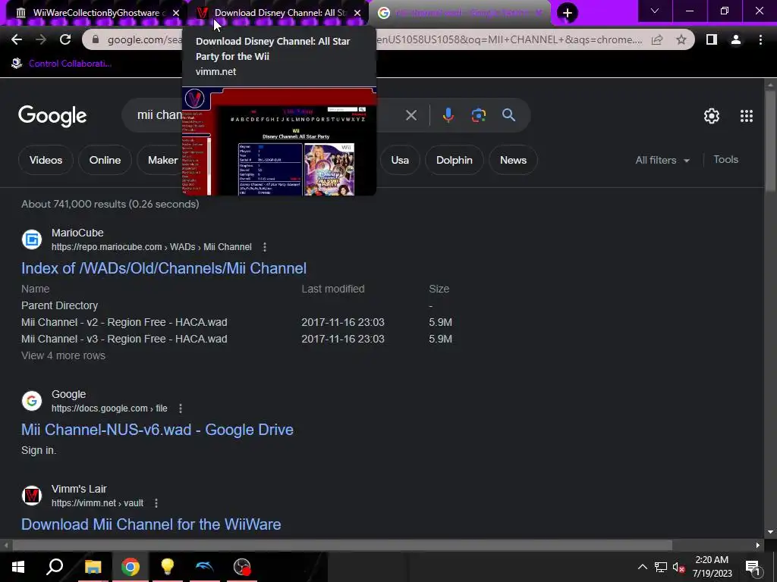Image resolution: width=777 pixels, height=582 pixels.
Task: Open the network tray icon
Action: point(661,567)
